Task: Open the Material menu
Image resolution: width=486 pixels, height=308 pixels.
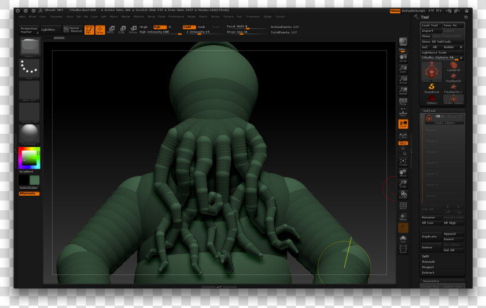Action: pyautogui.click(x=138, y=17)
